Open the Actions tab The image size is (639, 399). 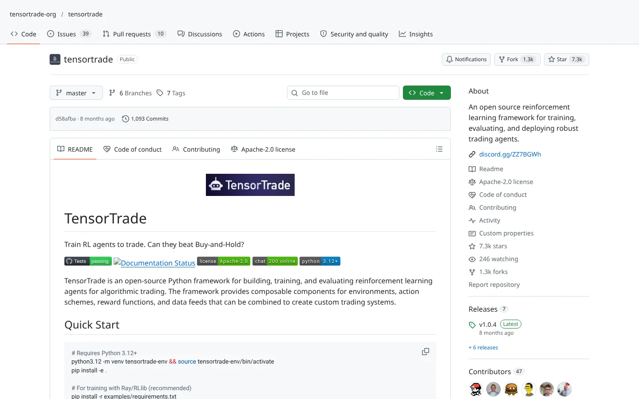pyautogui.click(x=249, y=34)
